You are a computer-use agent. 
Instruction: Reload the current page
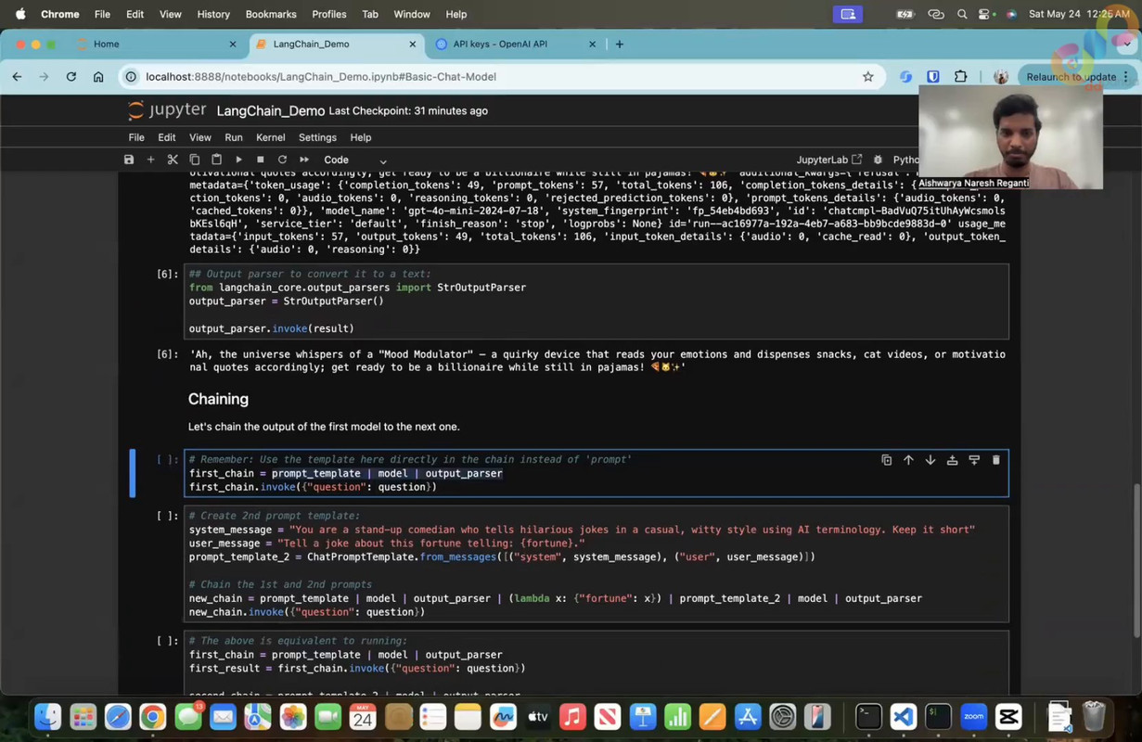[x=71, y=77]
